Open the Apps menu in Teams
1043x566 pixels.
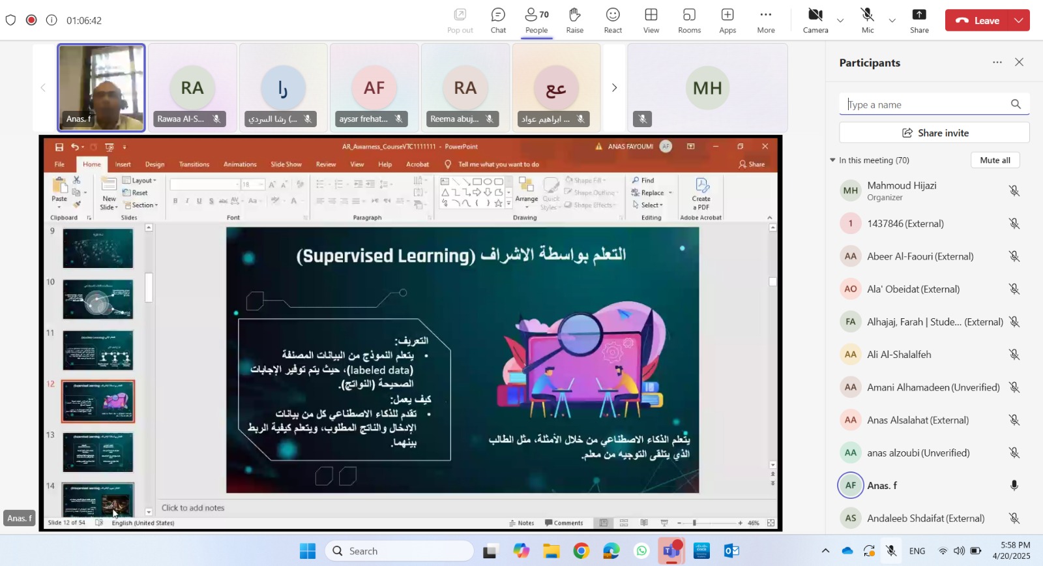click(727, 20)
